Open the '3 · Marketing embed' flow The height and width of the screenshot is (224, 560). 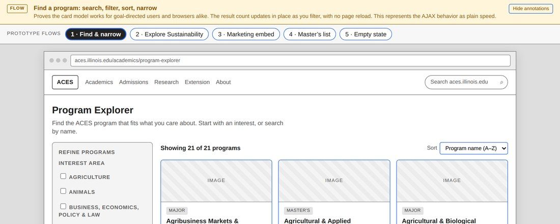(246, 34)
